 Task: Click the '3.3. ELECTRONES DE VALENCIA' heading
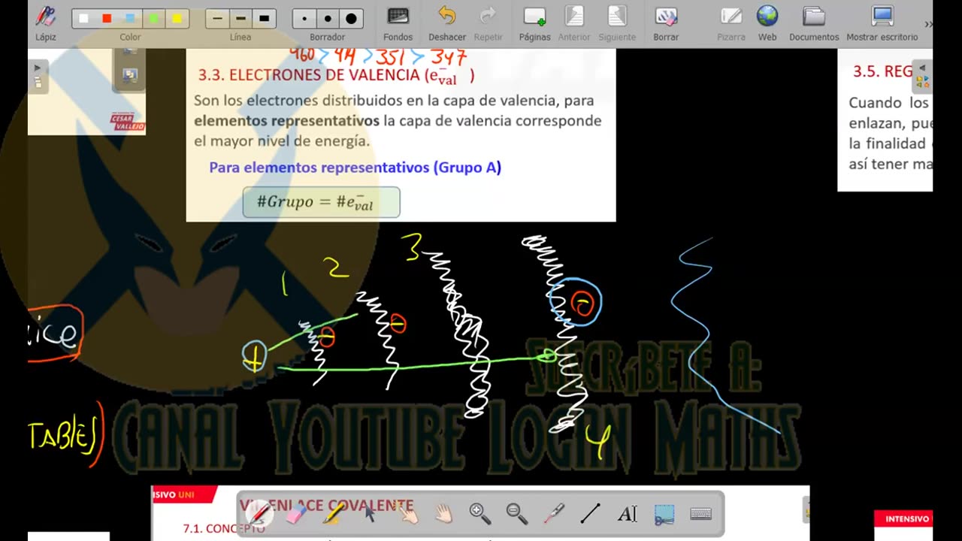point(336,75)
